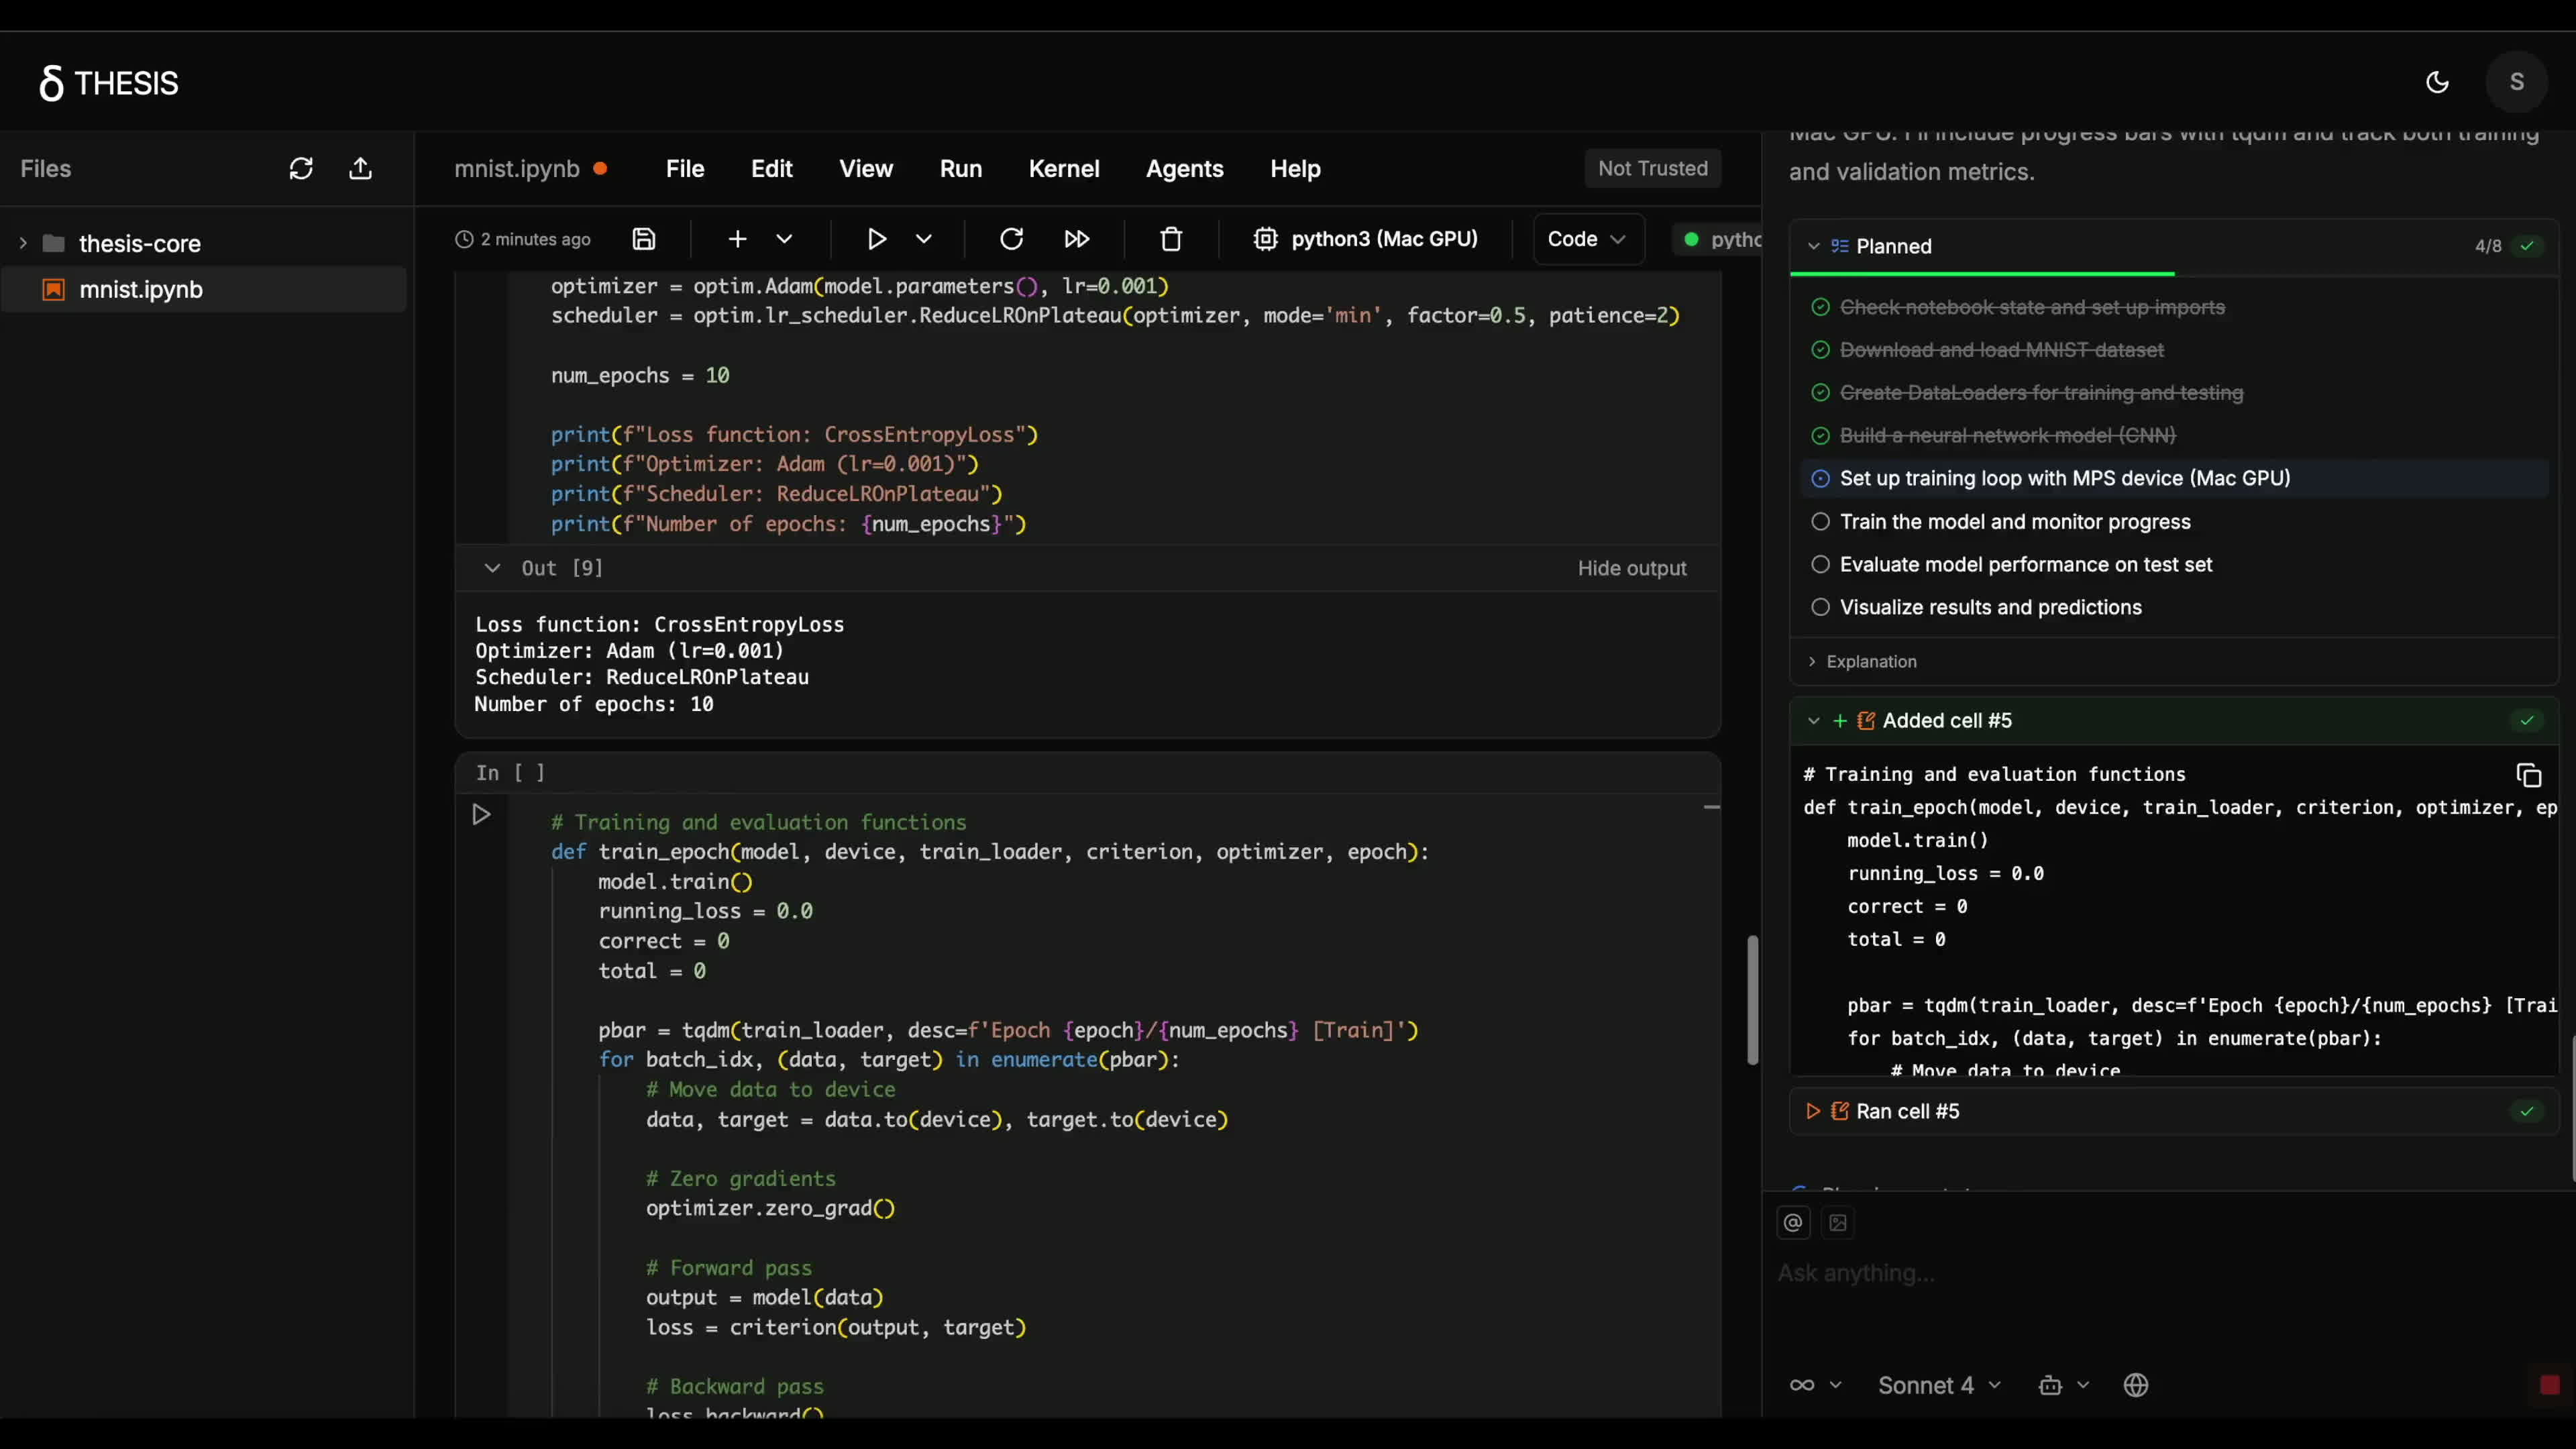Click the 'Evaluate model performance' step circle
The height and width of the screenshot is (1449, 2576).
1820,565
